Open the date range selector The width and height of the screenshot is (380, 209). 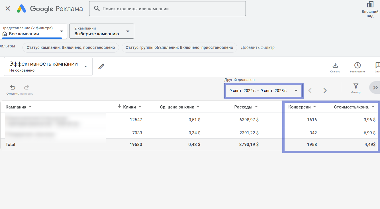click(263, 90)
